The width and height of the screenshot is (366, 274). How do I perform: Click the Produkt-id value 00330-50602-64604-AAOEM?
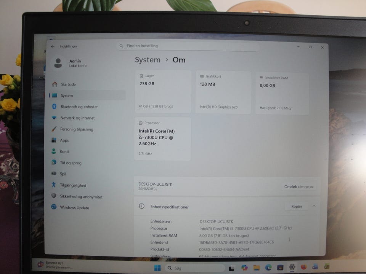pos(224,249)
